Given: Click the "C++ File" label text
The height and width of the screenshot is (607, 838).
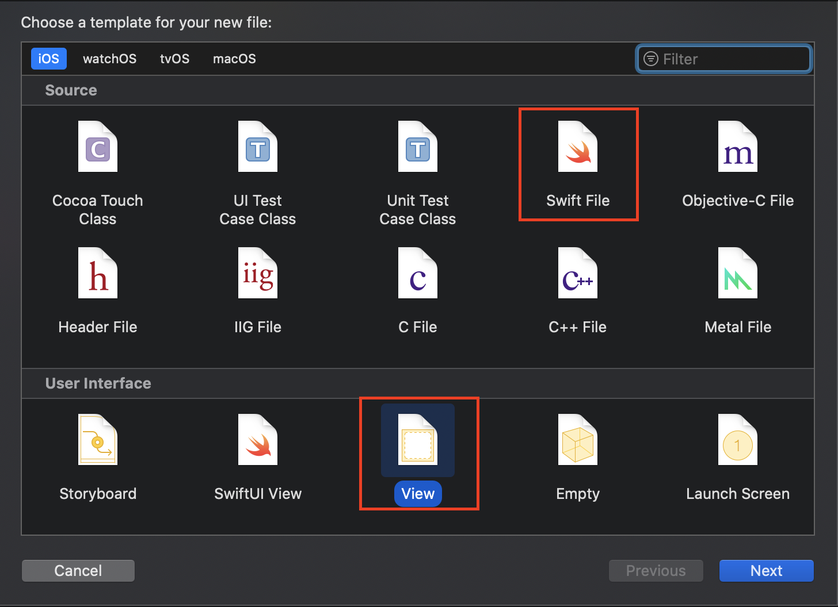Looking at the screenshot, I should click(x=578, y=327).
